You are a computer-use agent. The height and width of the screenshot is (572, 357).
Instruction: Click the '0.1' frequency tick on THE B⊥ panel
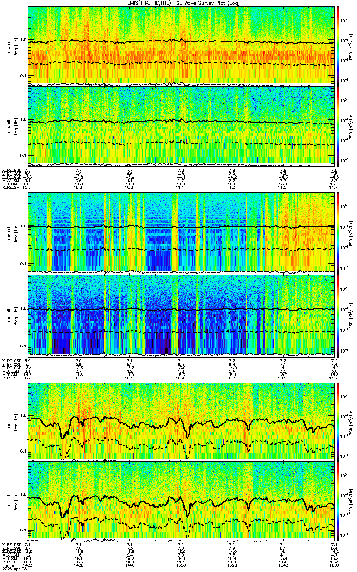click(23, 451)
